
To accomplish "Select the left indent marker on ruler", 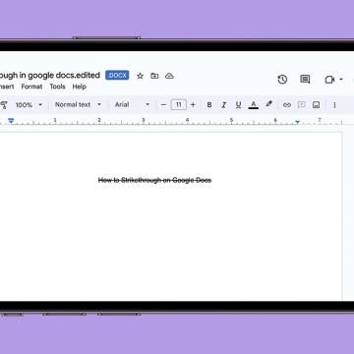I will coord(11,121).
